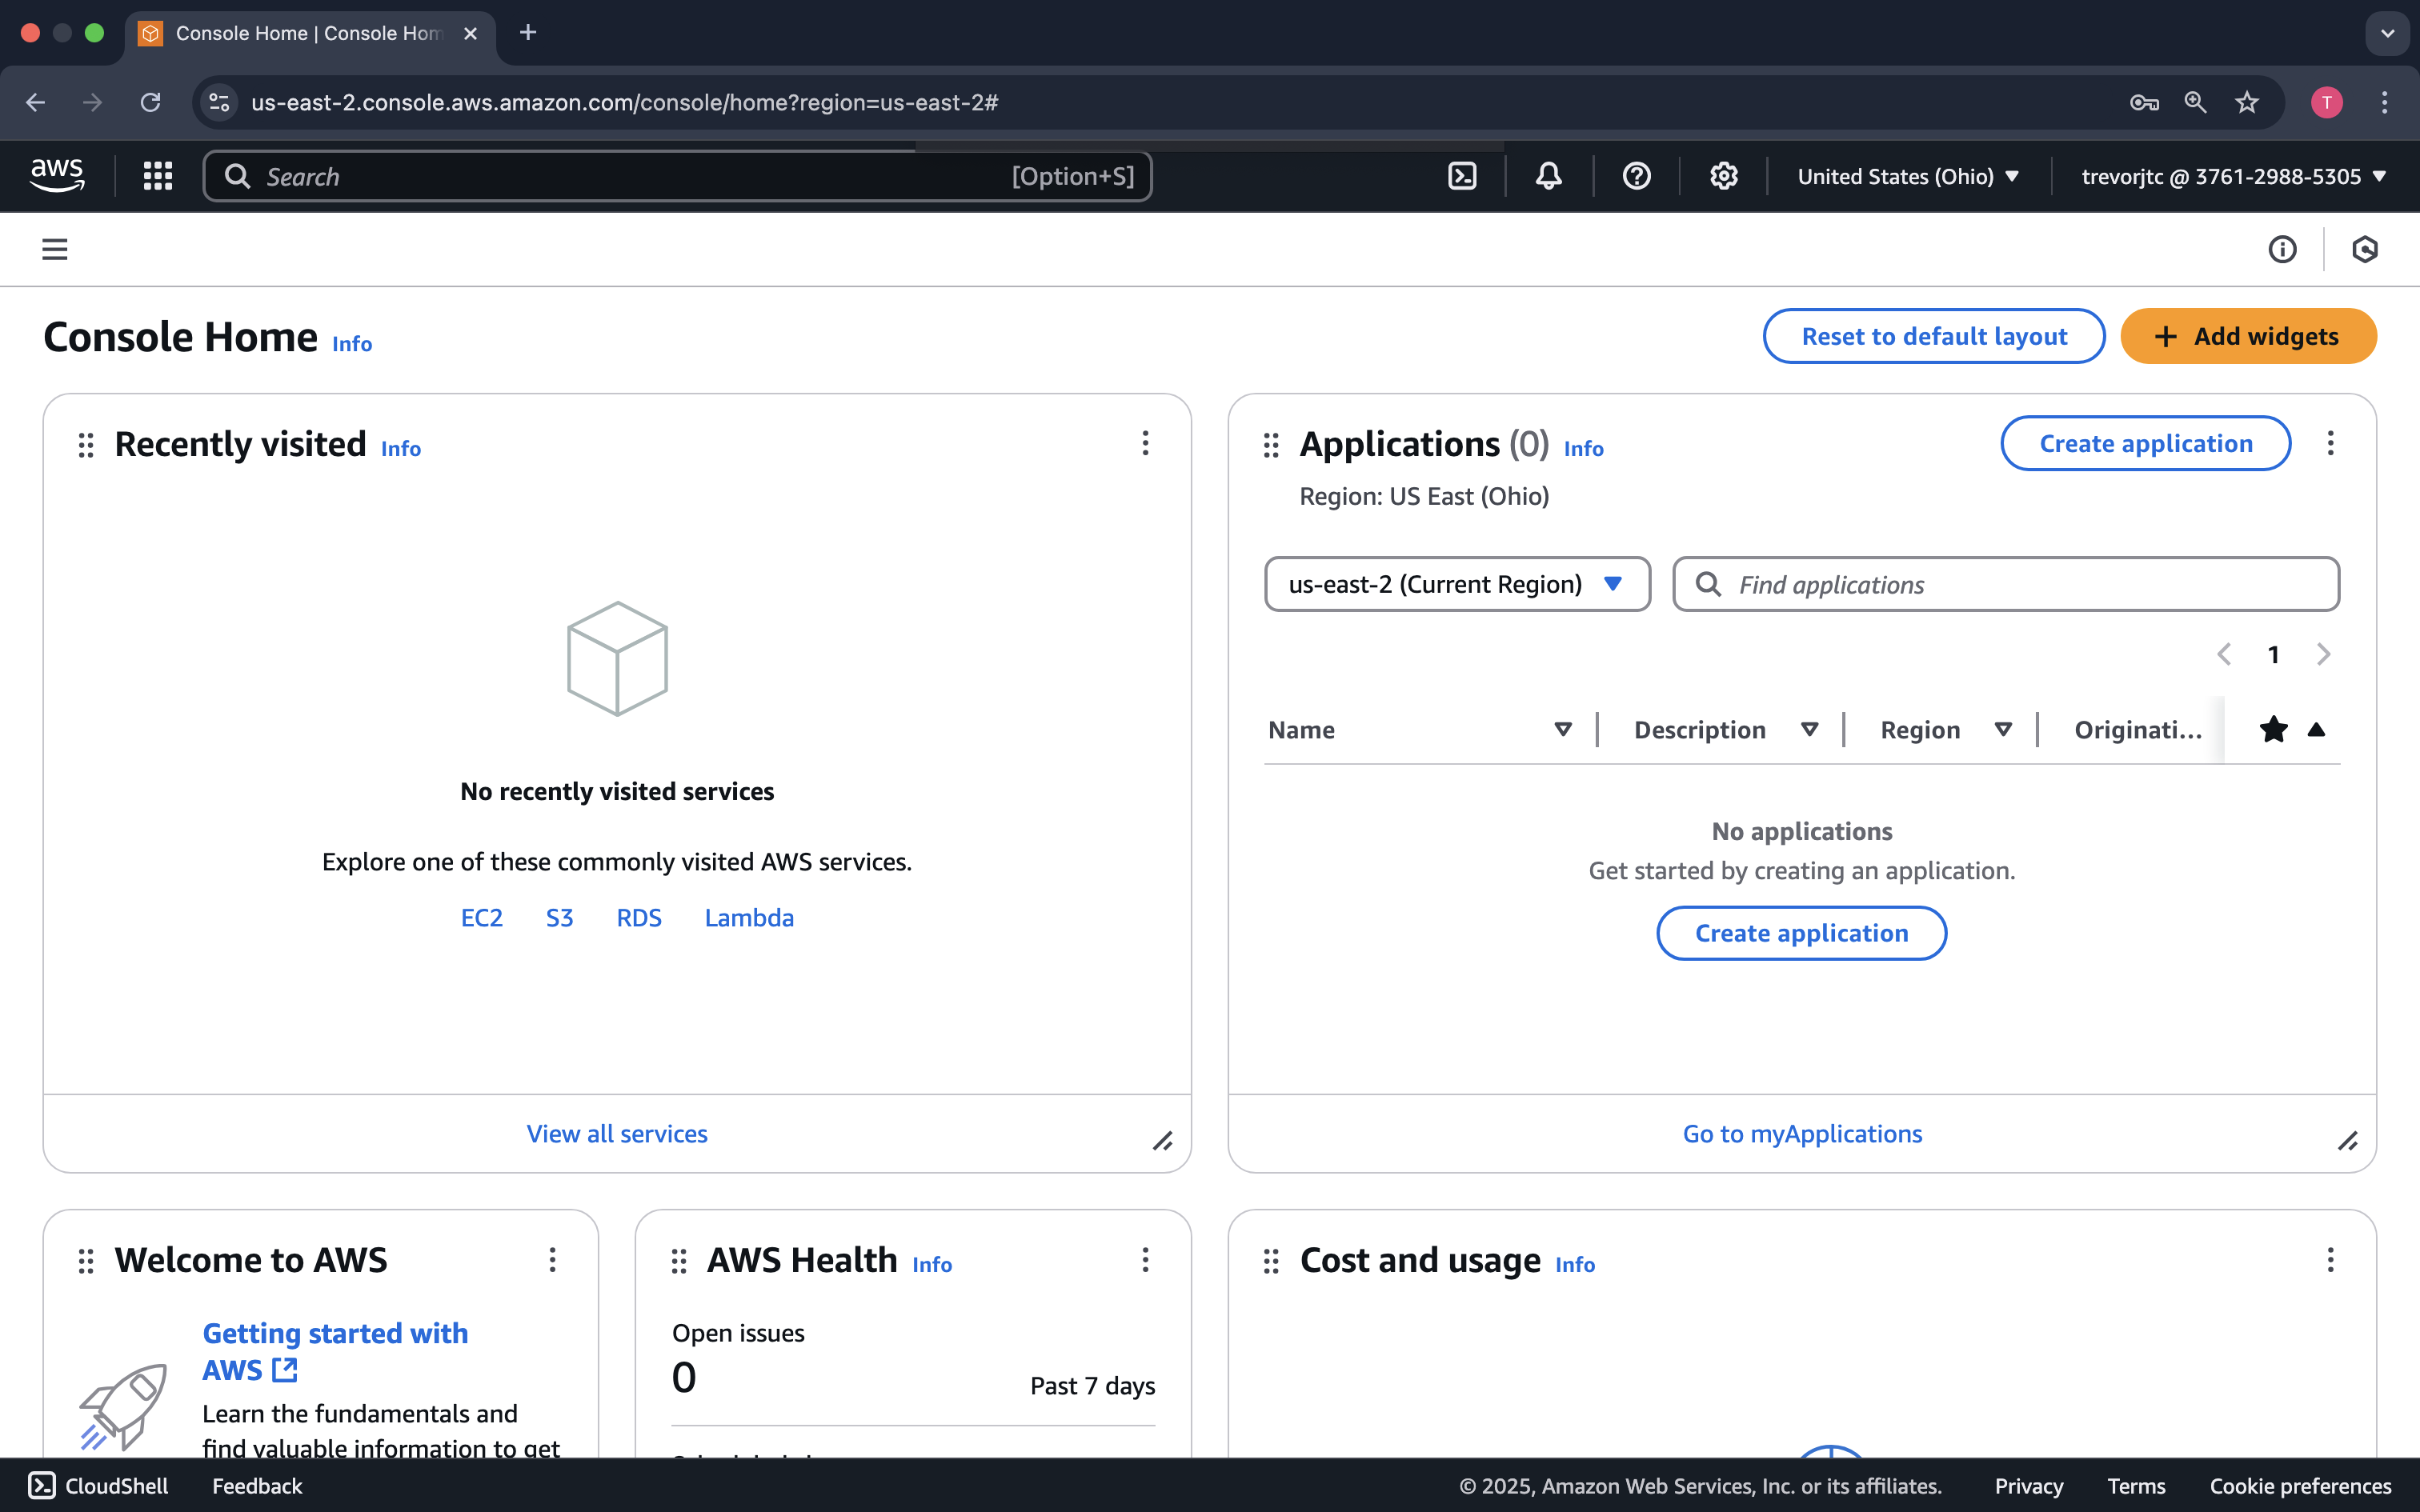Click the next page arrow in Applications
The height and width of the screenshot is (1512, 2420).
click(x=2323, y=654)
